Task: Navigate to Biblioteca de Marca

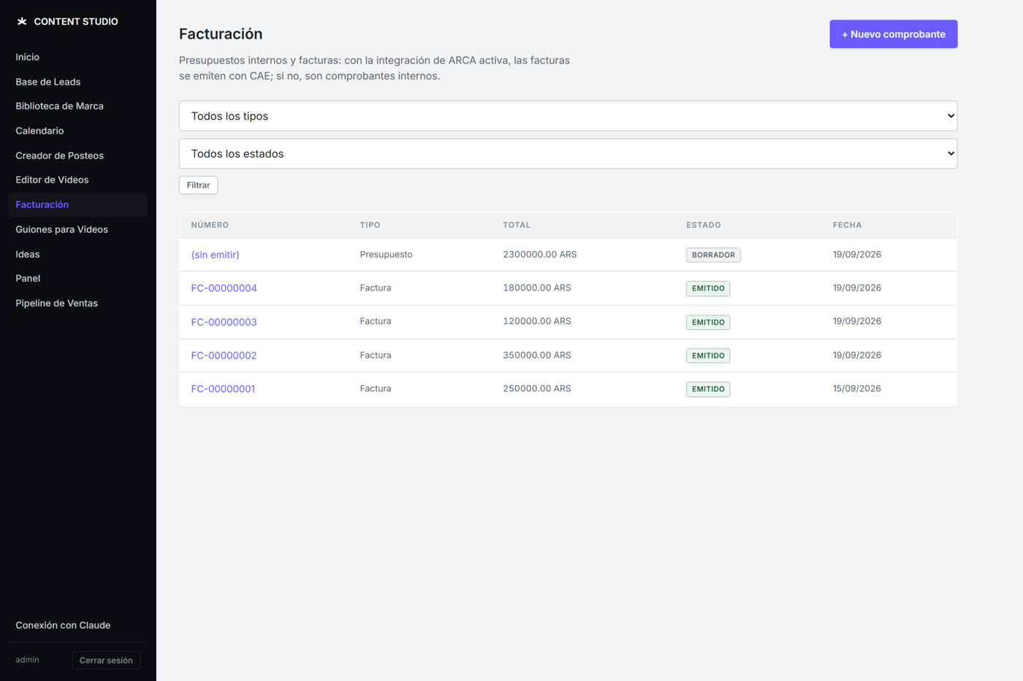Action: [59, 106]
